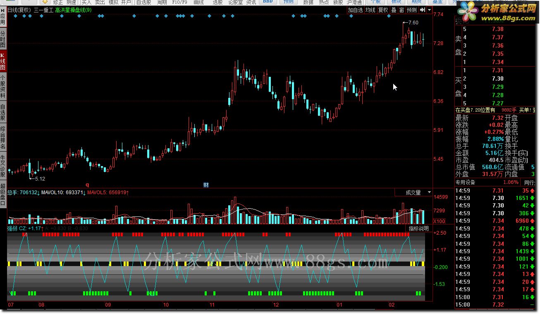
Task: Open the 超级盘口 sidebar tab
Action: pos(3,195)
